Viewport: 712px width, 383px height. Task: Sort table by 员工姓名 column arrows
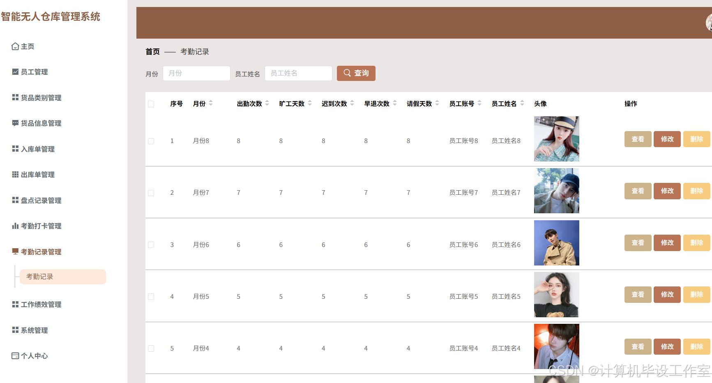[x=522, y=103]
